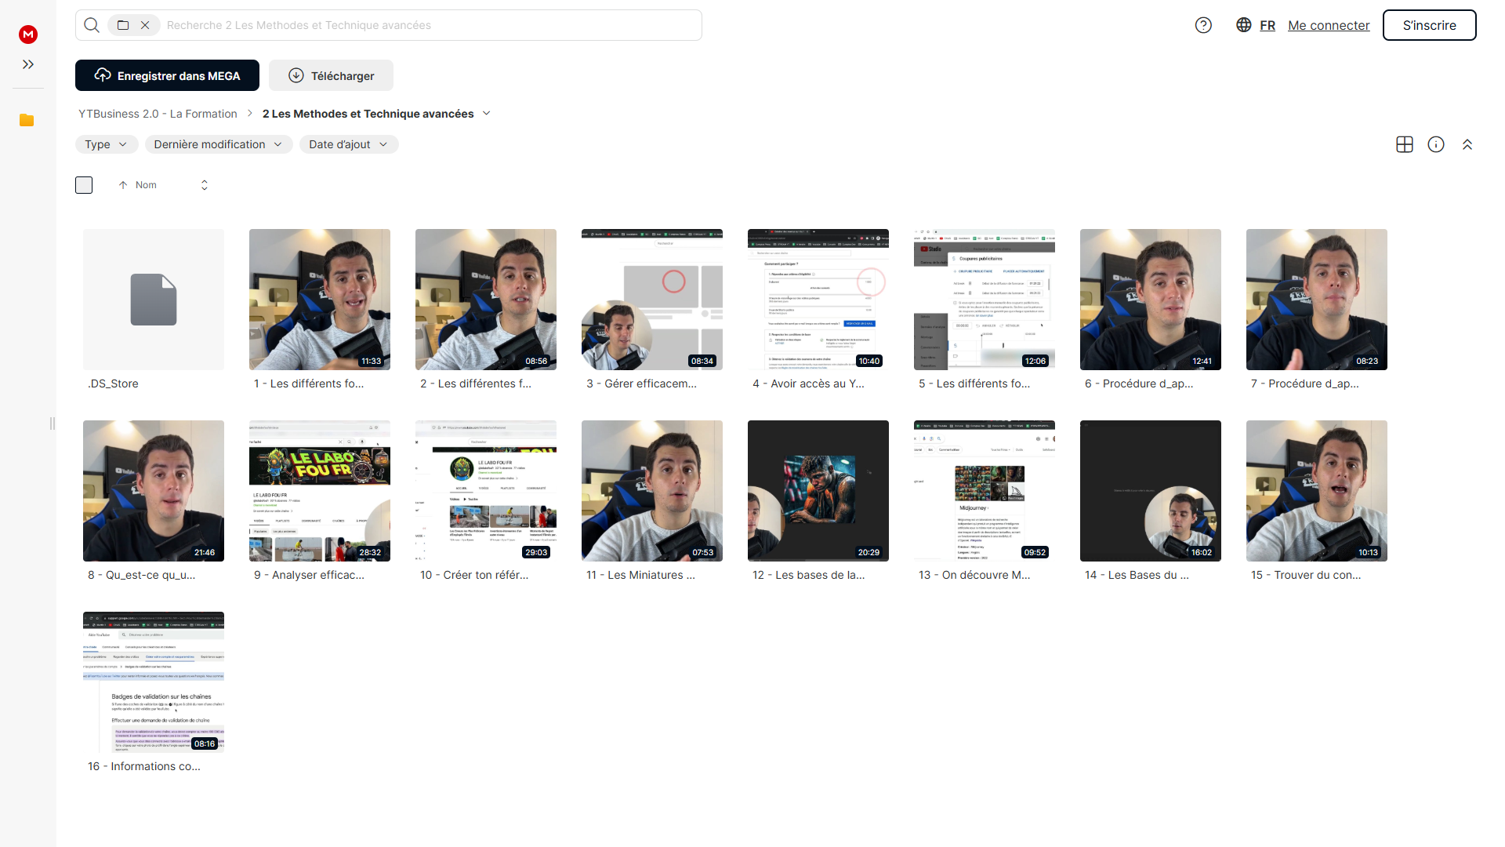The height and width of the screenshot is (847, 1505).
Task: Go to YTBusiness 2.0 - La Formation breadcrumb
Action: click(158, 114)
